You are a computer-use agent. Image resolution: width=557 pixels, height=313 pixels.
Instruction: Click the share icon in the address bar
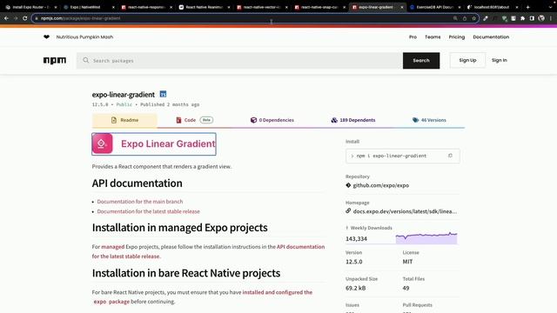click(464, 18)
